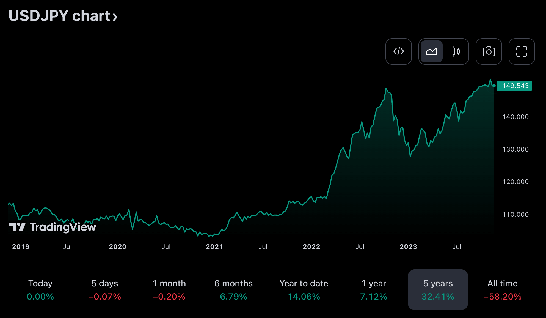Open the USDJPY chart title link
Viewport: 546px width, 318px height.
[x=59, y=16]
